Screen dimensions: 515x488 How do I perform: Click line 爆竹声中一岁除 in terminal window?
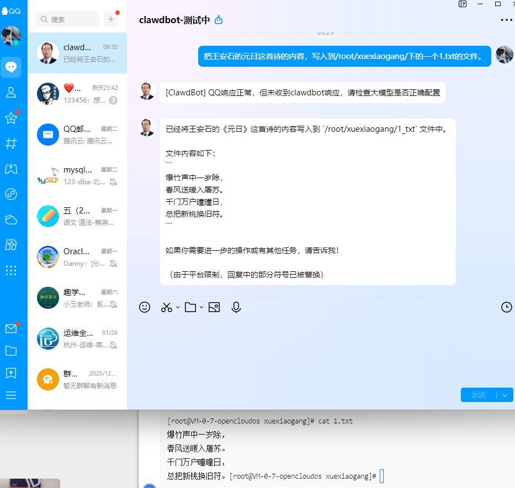[x=196, y=435]
